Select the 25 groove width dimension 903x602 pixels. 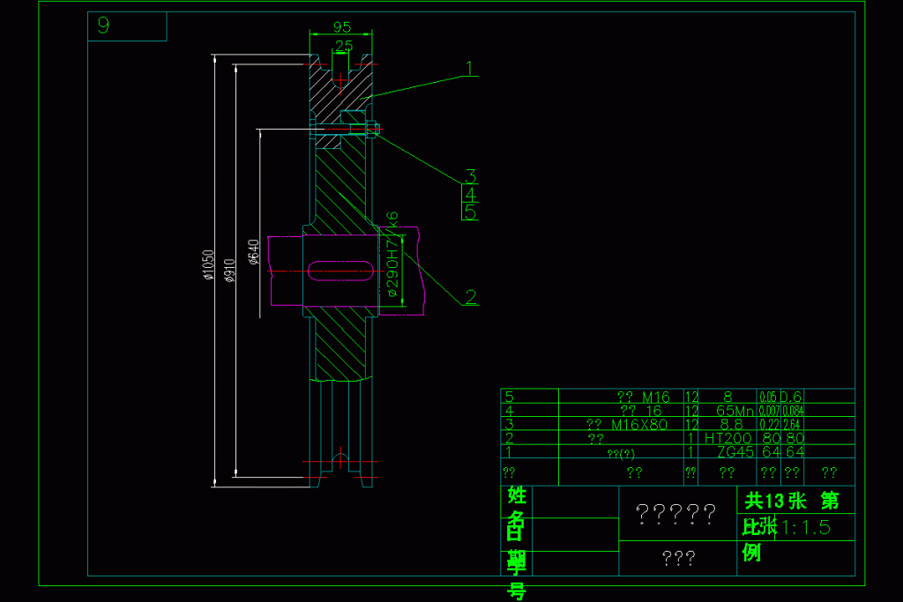[x=343, y=45]
